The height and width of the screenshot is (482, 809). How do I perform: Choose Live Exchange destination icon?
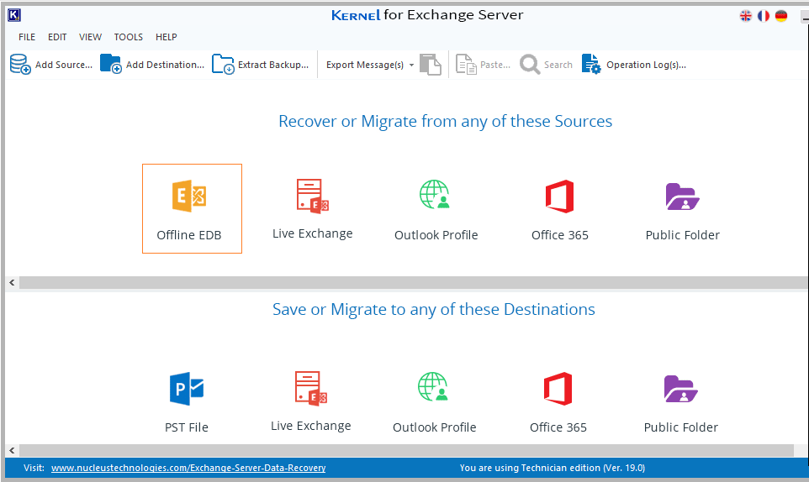[x=311, y=388]
